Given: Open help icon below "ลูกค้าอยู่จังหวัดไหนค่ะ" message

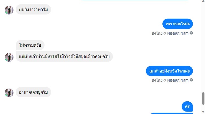Looking at the screenshot, I should tap(191, 80).
